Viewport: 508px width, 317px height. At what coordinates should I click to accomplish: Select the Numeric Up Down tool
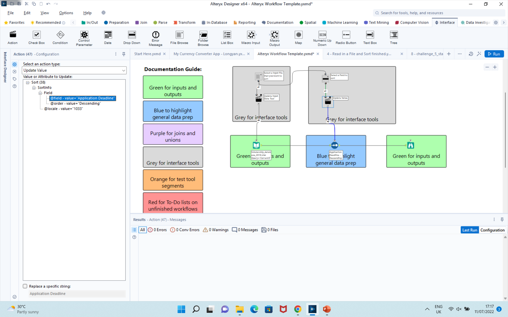(322, 38)
